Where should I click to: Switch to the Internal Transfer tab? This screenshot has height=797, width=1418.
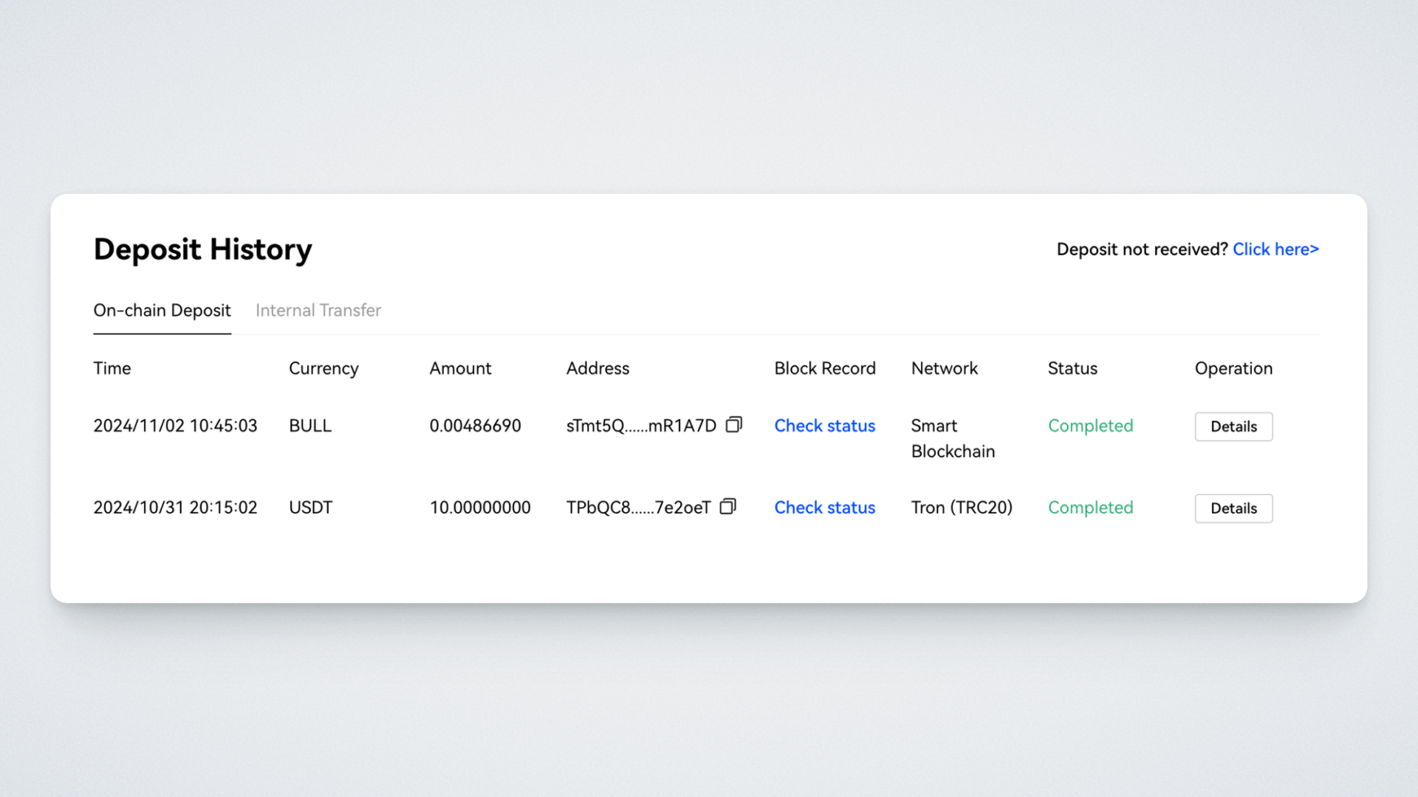318,311
